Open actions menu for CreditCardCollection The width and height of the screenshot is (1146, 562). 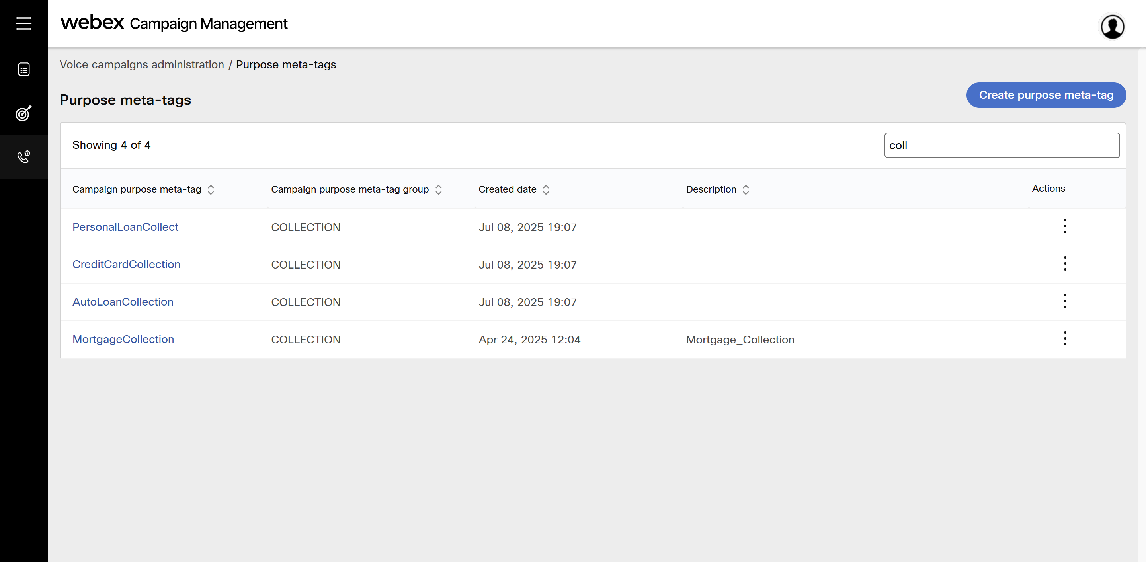coord(1064,264)
